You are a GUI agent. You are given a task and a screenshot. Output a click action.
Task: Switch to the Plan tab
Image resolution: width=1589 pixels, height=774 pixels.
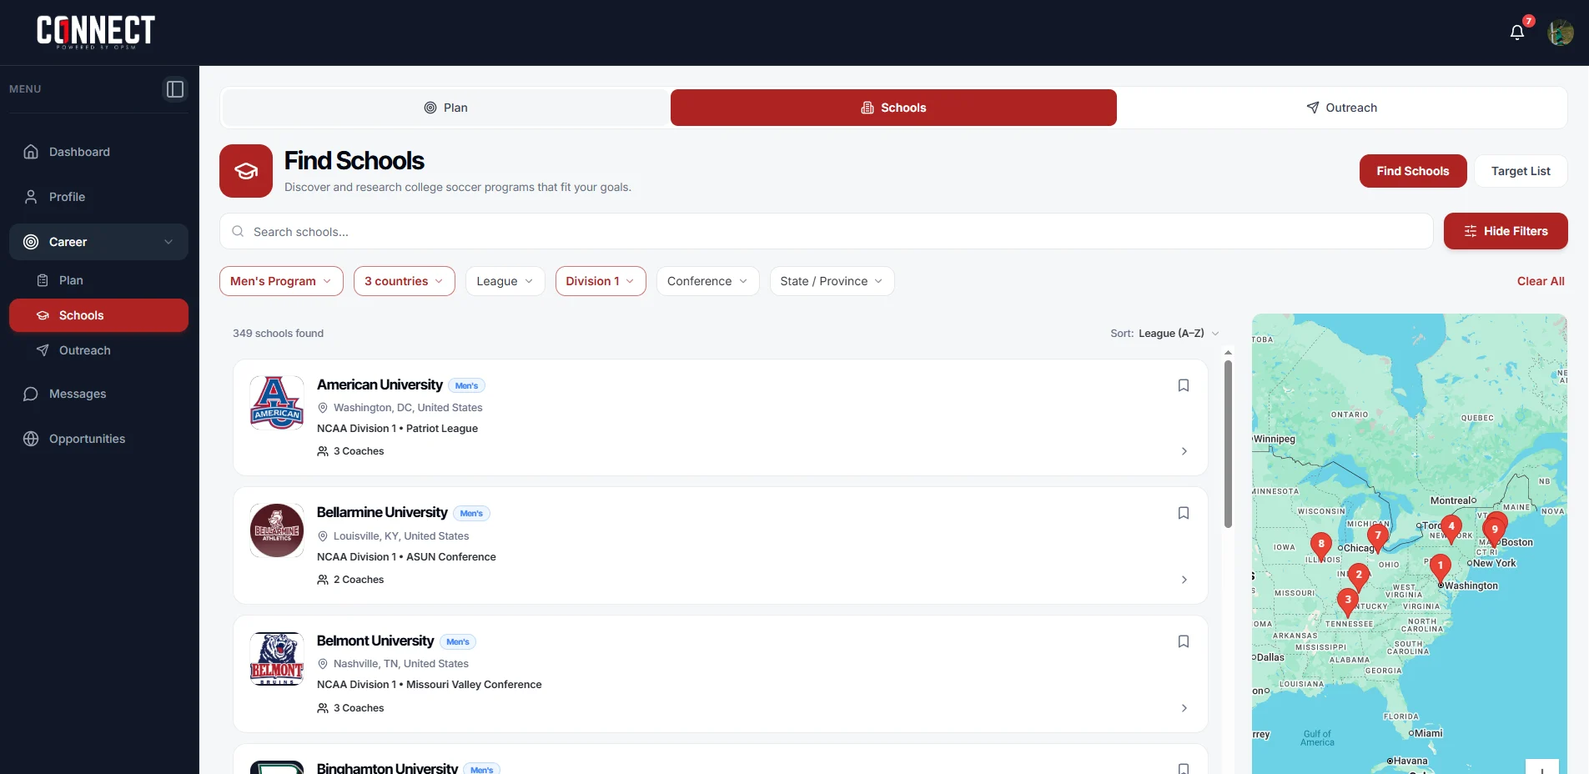[446, 108]
